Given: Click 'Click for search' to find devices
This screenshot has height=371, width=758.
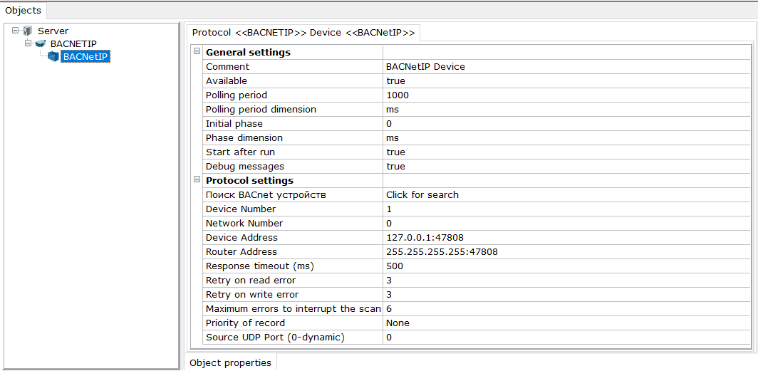Looking at the screenshot, I should point(566,195).
